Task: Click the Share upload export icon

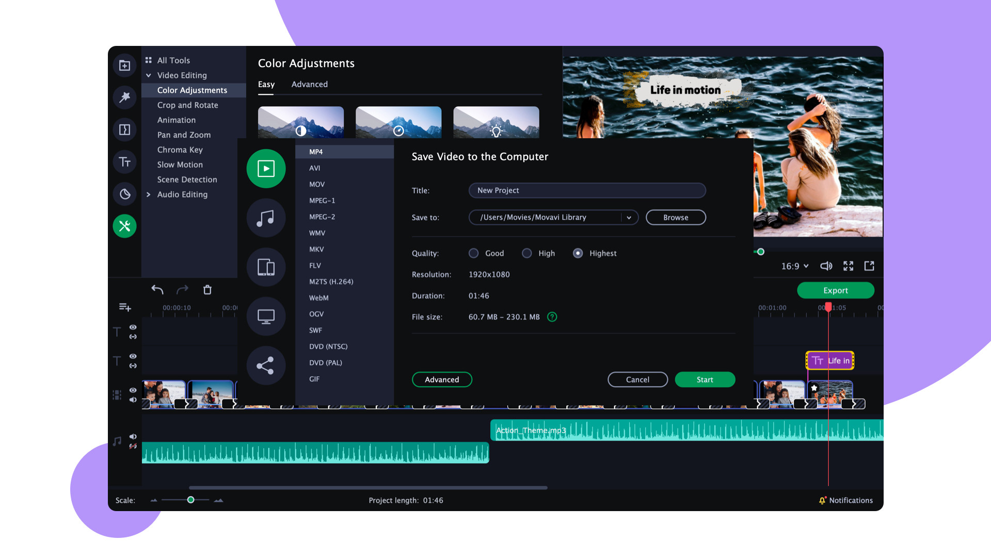Action: pyautogui.click(x=266, y=366)
